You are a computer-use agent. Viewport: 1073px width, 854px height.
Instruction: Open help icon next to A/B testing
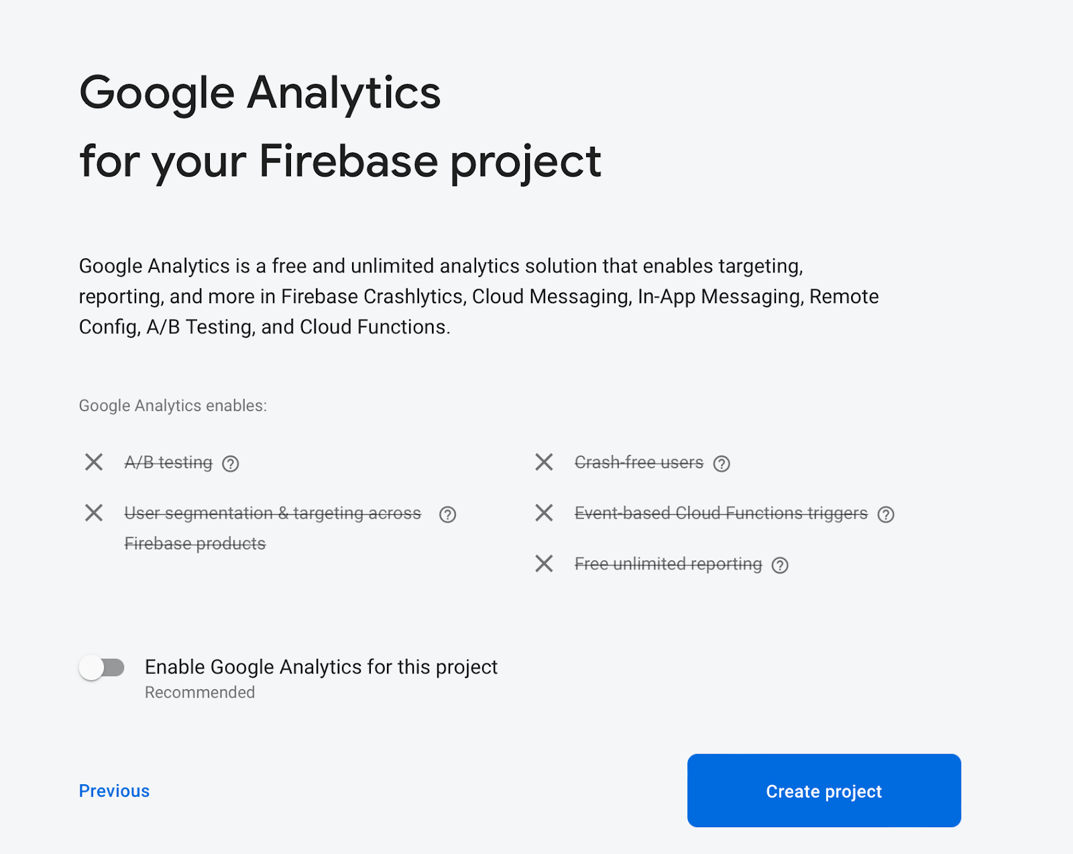click(x=231, y=464)
